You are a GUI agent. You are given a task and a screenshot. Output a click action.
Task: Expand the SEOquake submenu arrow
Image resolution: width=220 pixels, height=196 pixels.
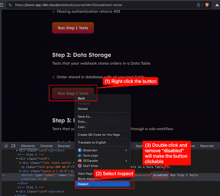[126, 161]
